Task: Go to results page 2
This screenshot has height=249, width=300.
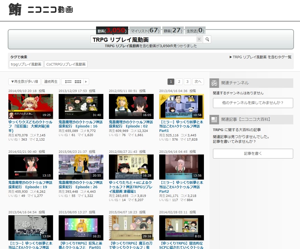Action: [x=179, y=82]
